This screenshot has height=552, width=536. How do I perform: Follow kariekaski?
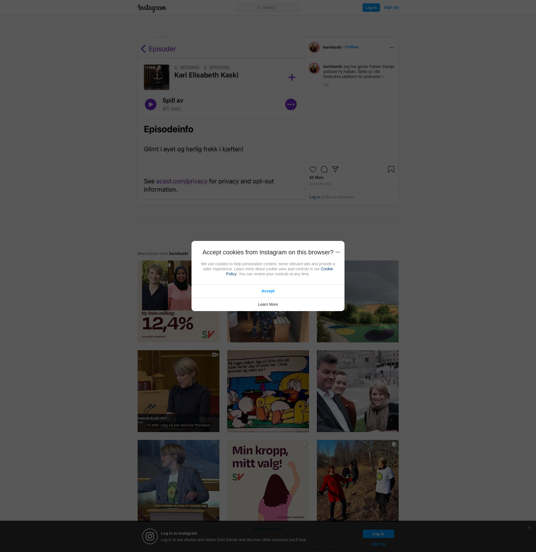pos(352,47)
